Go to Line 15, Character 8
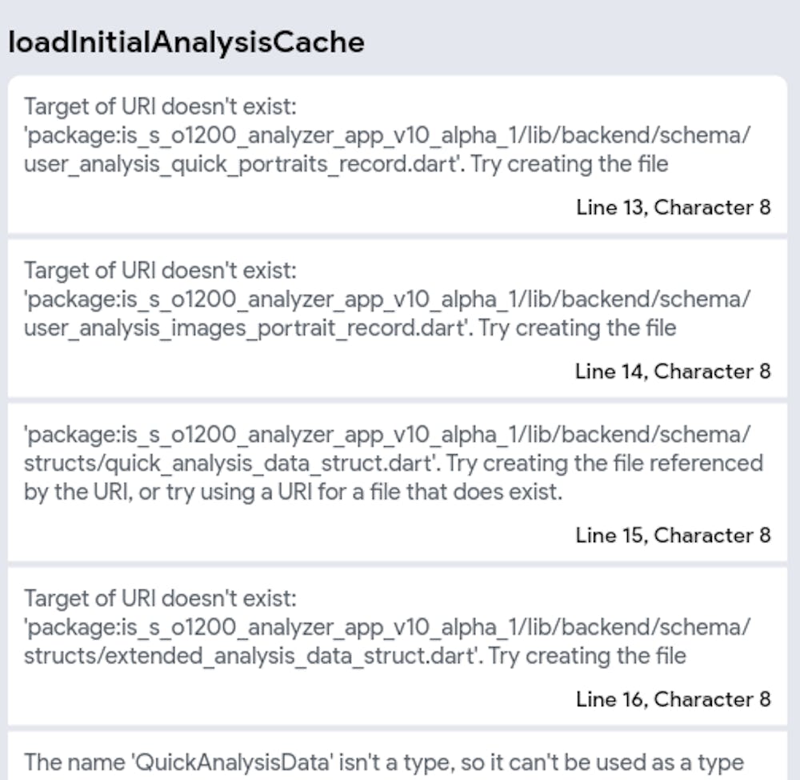The width and height of the screenshot is (800, 780). (673, 535)
